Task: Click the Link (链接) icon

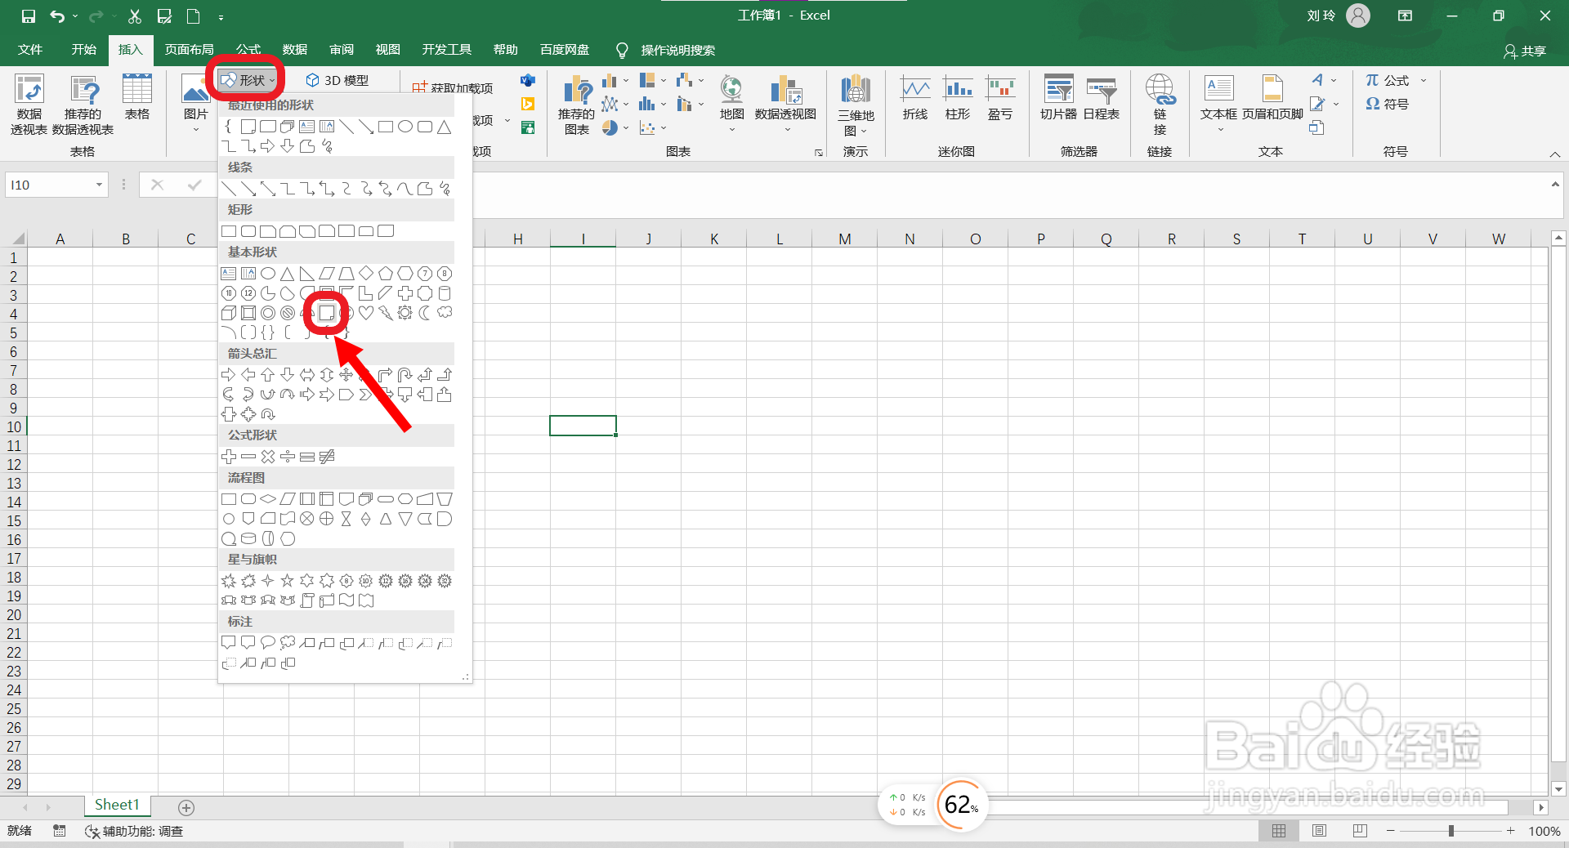Action: [x=1160, y=105]
